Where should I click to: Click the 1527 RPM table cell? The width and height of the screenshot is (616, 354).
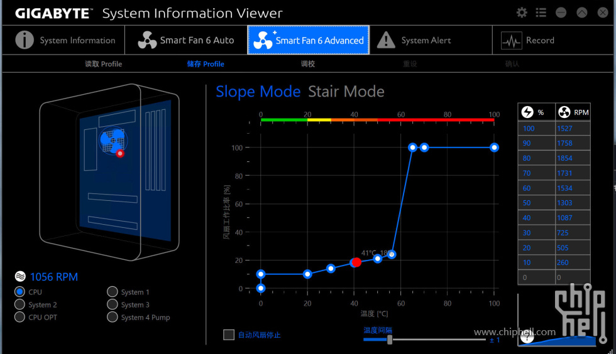573,128
